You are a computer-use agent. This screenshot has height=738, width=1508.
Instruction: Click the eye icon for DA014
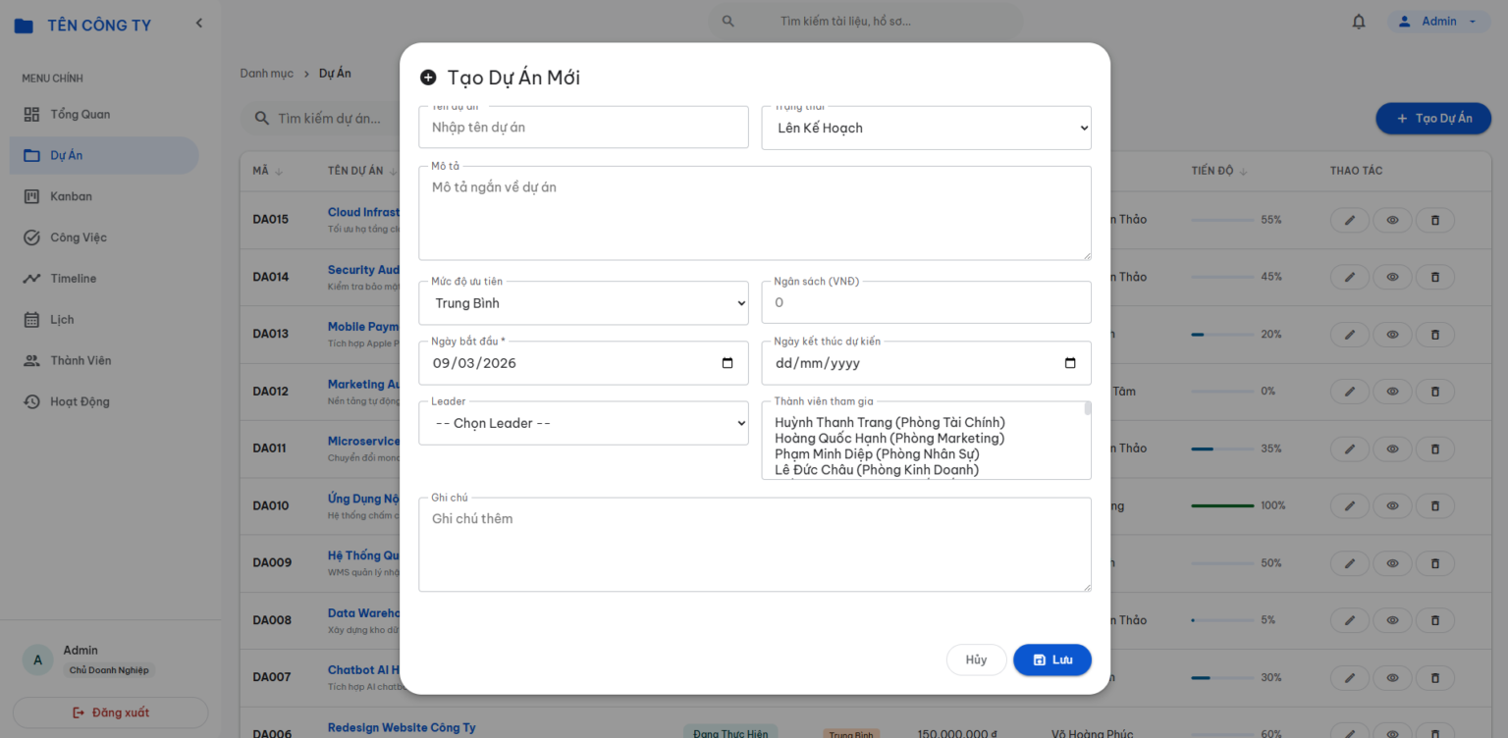coord(1392,277)
